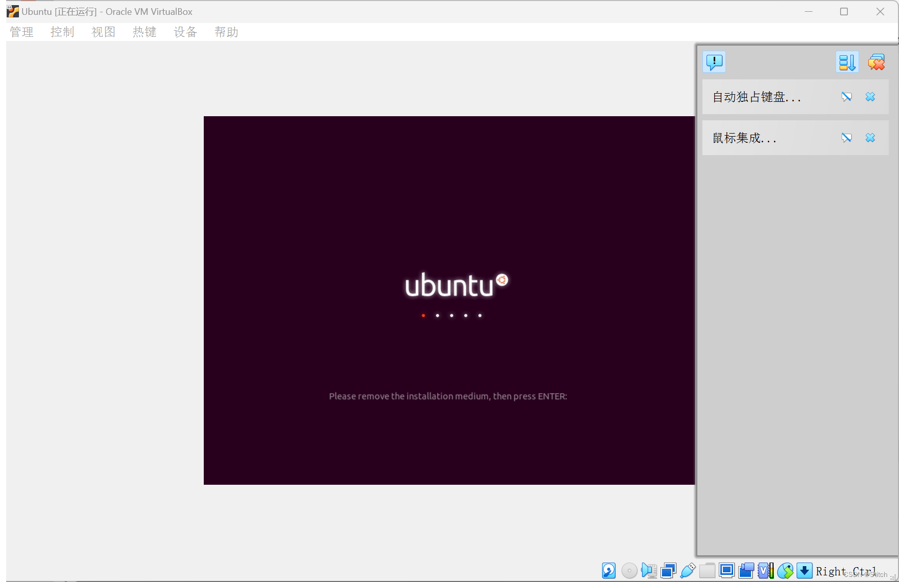Click the remove installation medium prompt text
899x582 pixels.
(x=448, y=396)
